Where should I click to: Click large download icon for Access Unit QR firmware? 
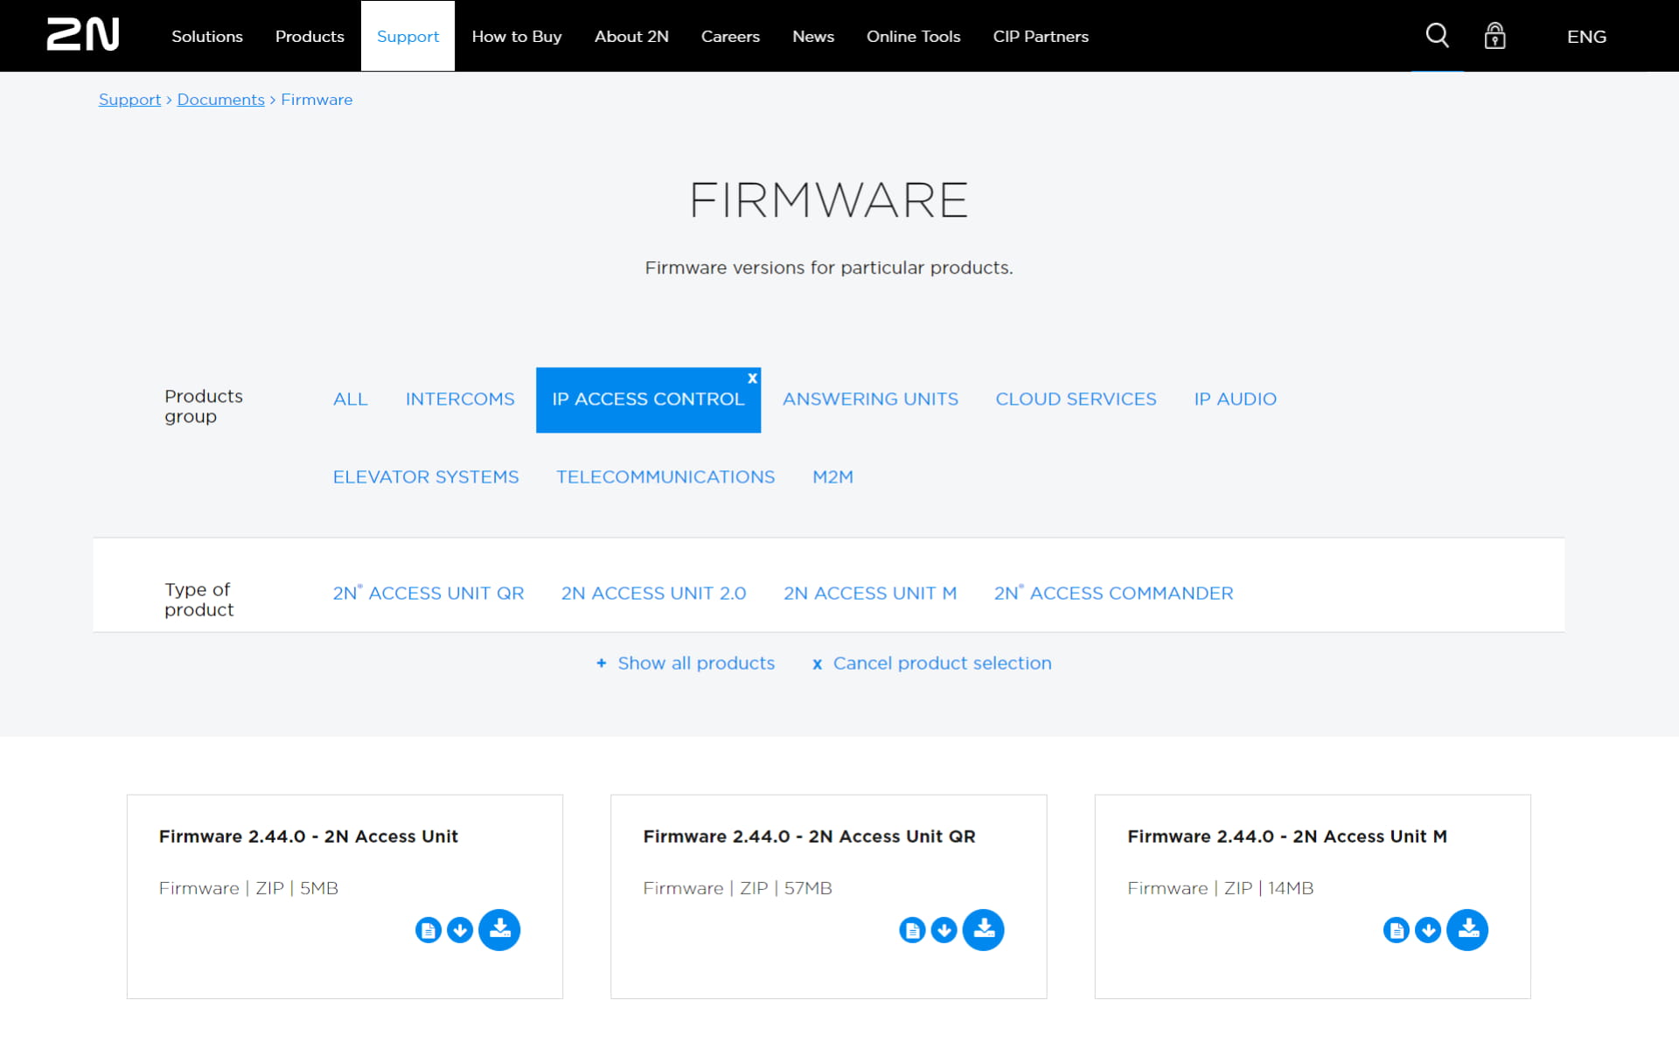pos(984,929)
